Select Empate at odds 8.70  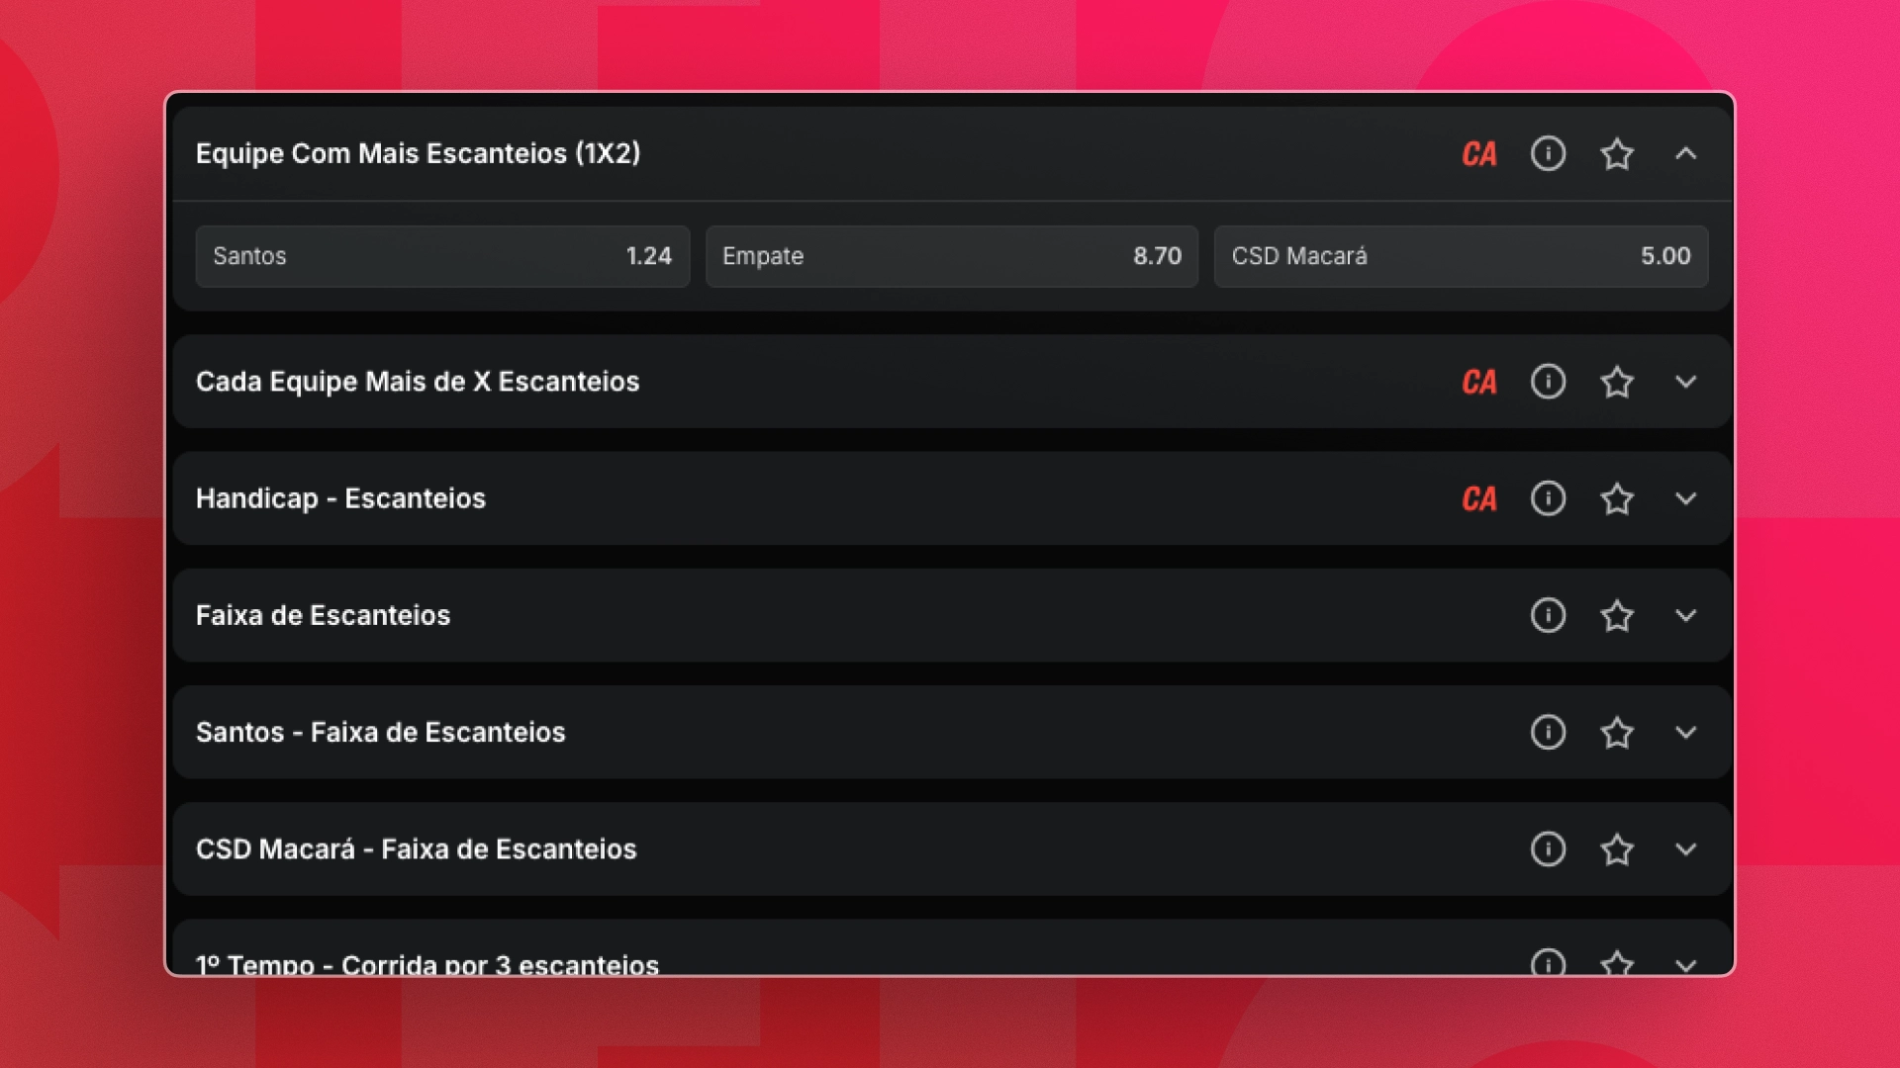pyautogui.click(x=952, y=256)
